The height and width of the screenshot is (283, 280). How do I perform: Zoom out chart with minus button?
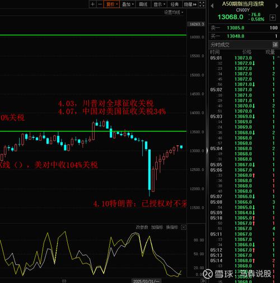pos(100,4)
